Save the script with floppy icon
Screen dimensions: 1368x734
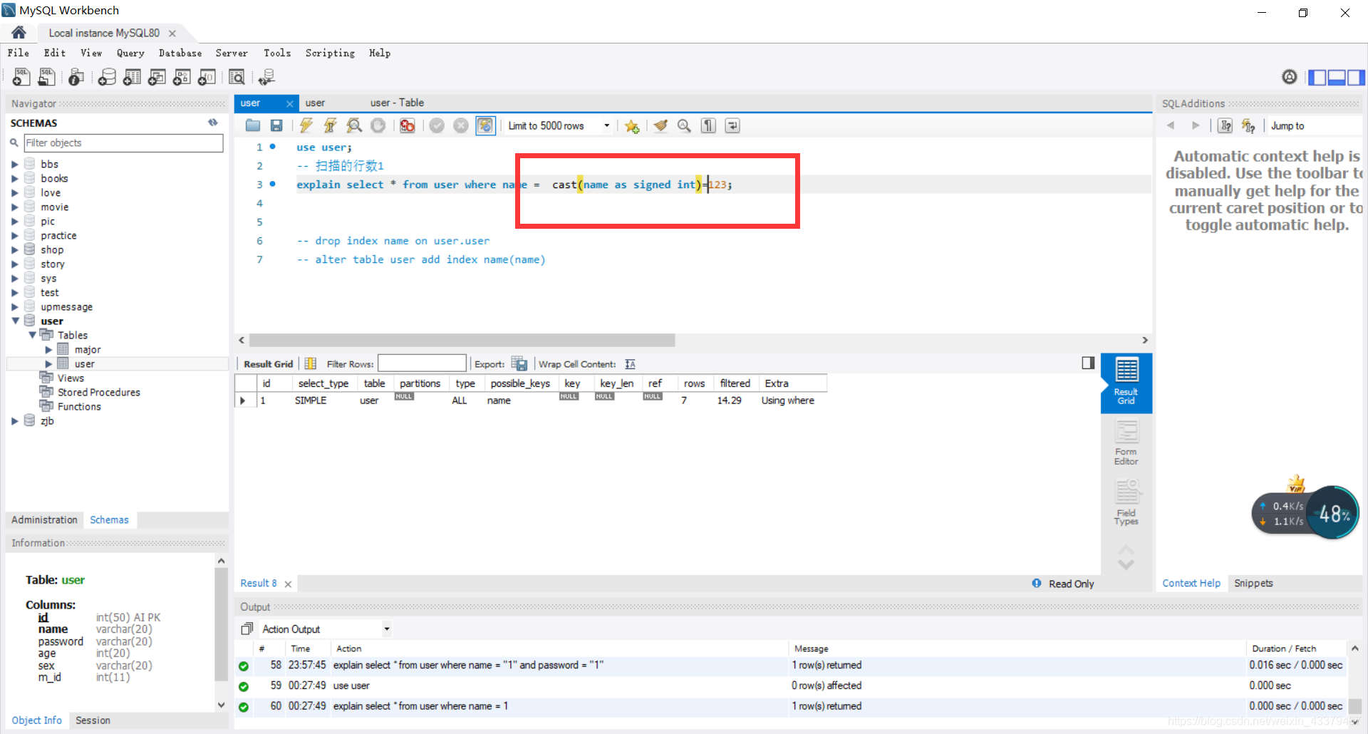[x=276, y=125]
